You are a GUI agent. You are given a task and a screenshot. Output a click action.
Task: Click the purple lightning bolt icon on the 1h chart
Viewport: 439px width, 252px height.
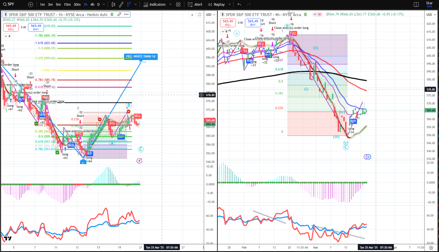pyautogui.click(x=139, y=161)
